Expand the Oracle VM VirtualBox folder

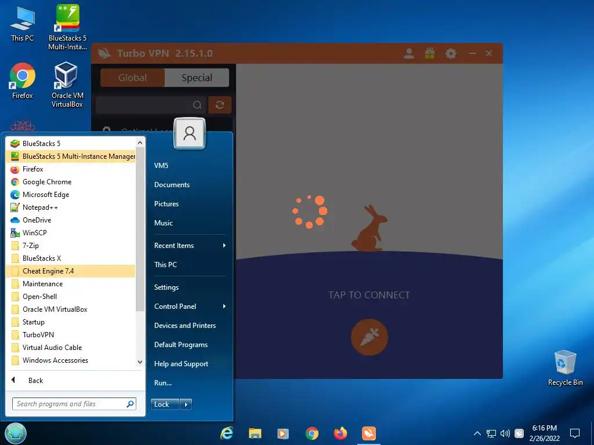pos(71,309)
